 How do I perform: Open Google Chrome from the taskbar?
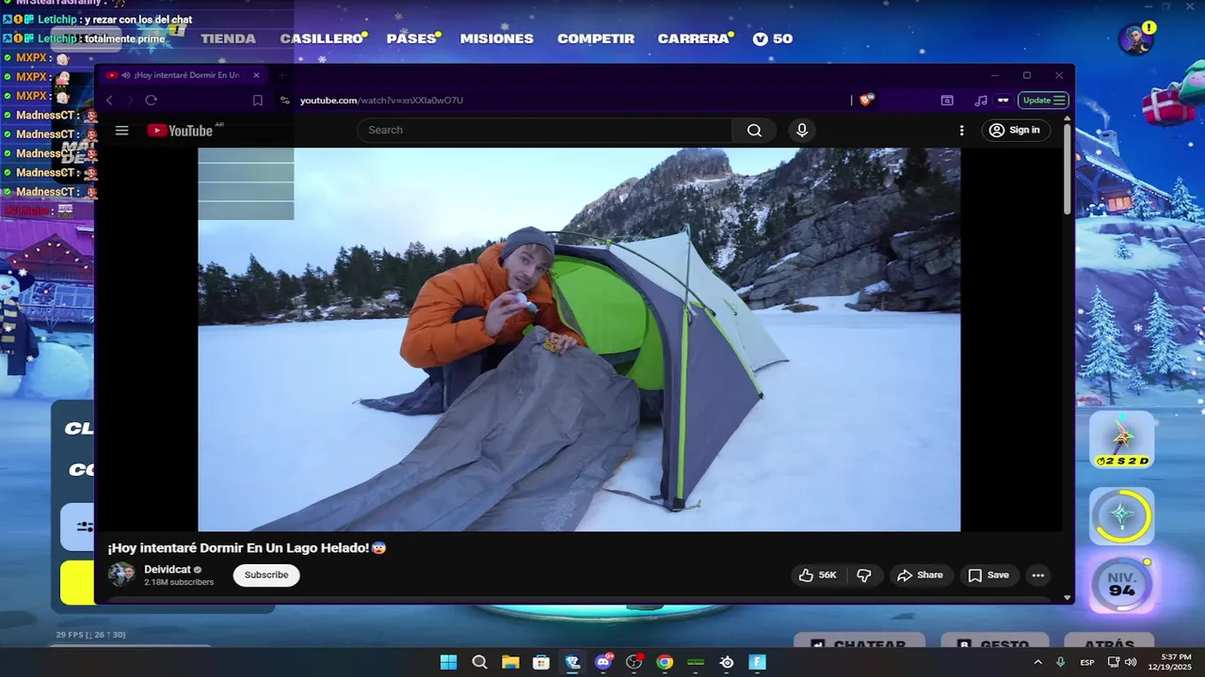click(x=665, y=662)
